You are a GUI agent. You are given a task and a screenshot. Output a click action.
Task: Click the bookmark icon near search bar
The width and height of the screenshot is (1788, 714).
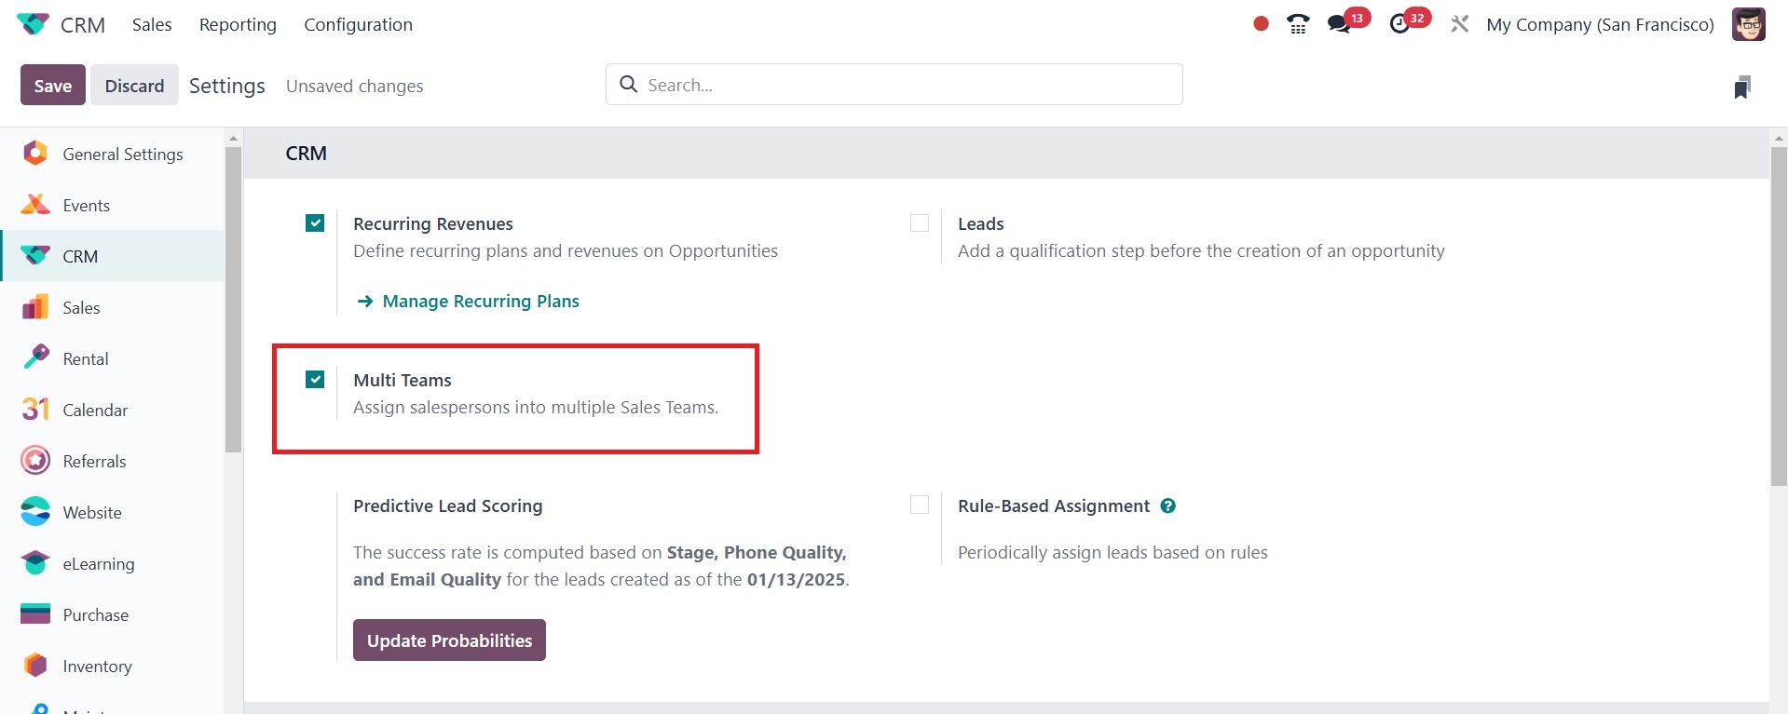pos(1741,88)
